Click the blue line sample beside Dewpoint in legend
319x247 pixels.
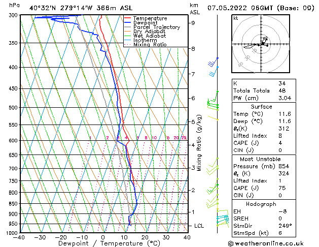point(127,22)
